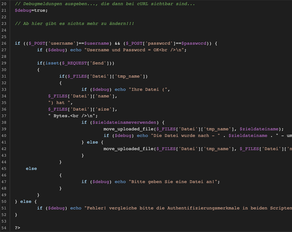This screenshot has height=232, width=292.
Task: Click the 'Username und Password = OK' string
Action: click(x=135, y=50)
